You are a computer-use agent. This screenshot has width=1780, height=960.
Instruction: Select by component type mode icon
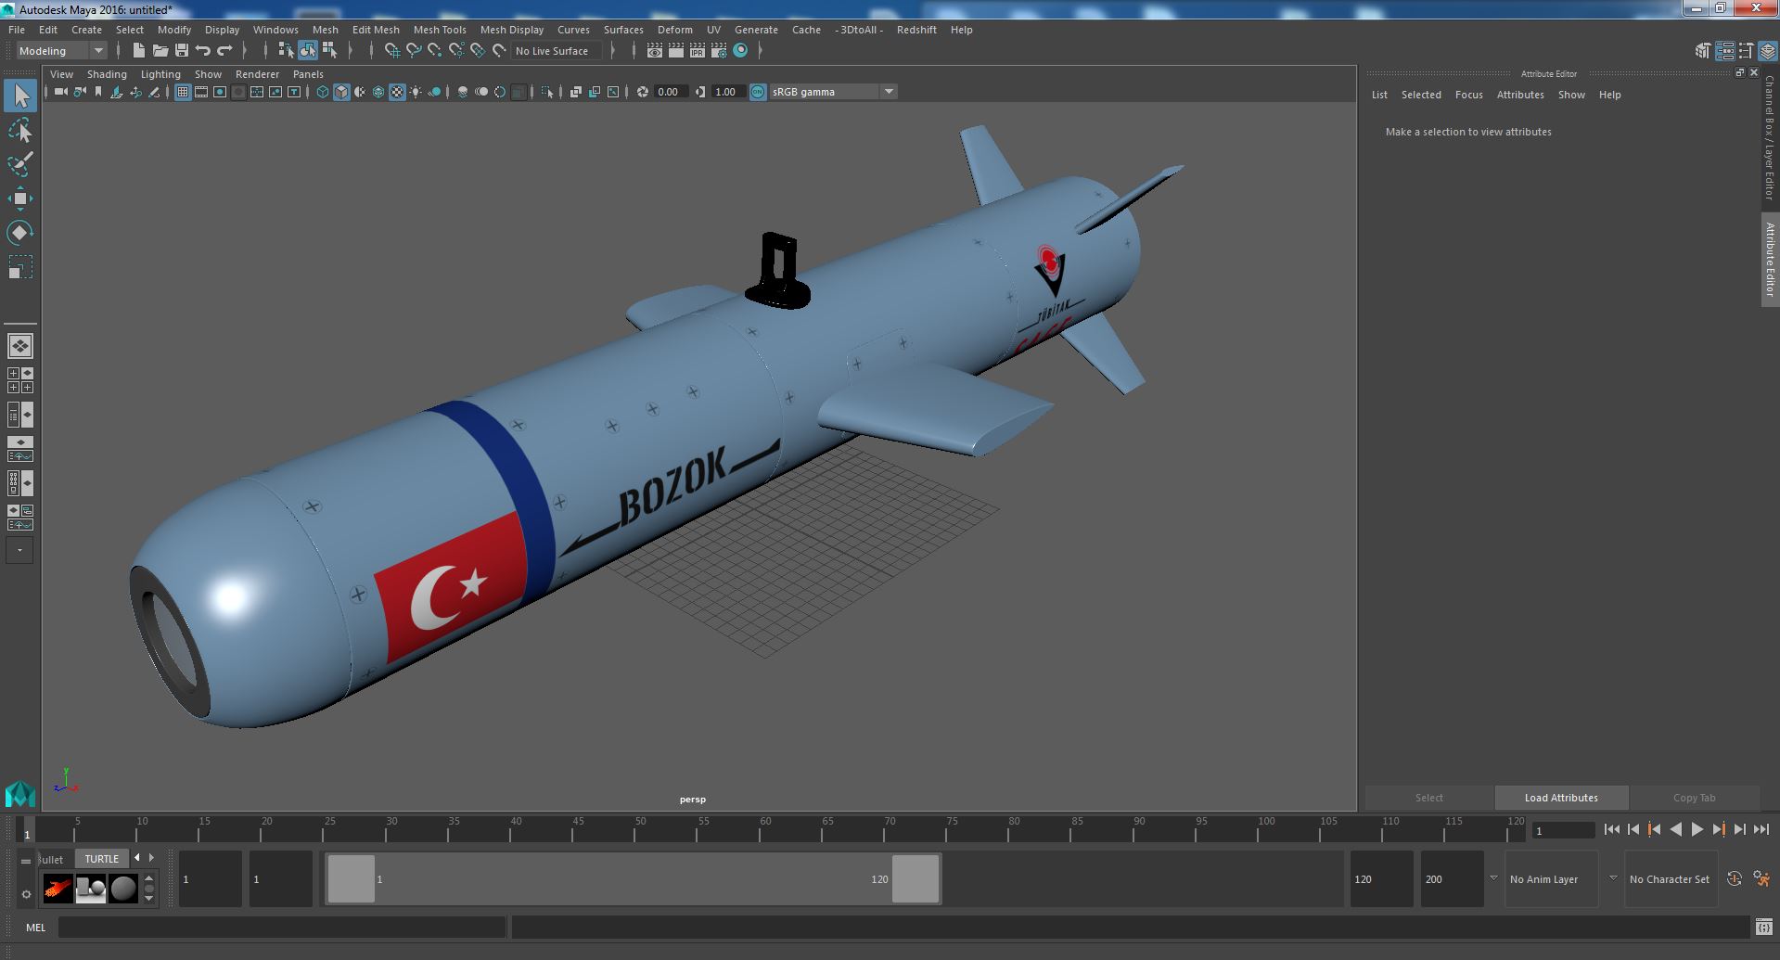point(328,51)
